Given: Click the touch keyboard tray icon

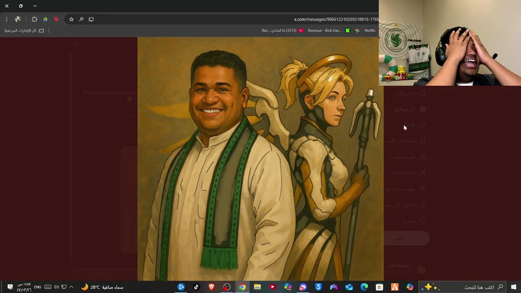Looking at the screenshot, I should pos(48,287).
